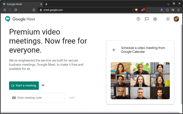
Task: Click the browser forward arrow
Action: [10, 10]
